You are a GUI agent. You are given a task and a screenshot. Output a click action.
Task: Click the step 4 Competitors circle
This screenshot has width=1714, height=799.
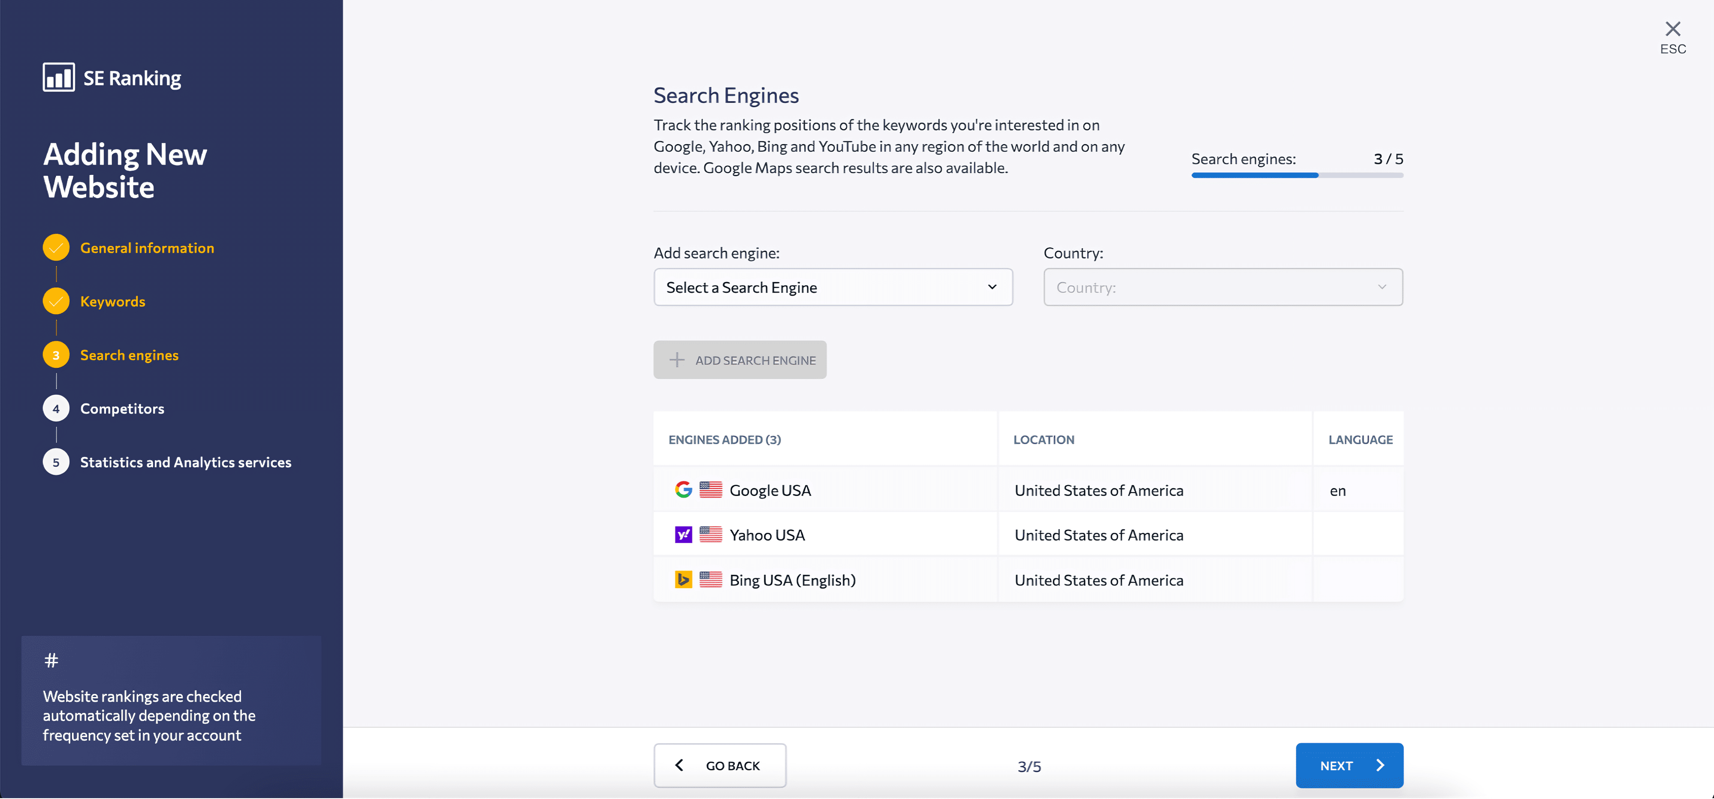tap(56, 409)
